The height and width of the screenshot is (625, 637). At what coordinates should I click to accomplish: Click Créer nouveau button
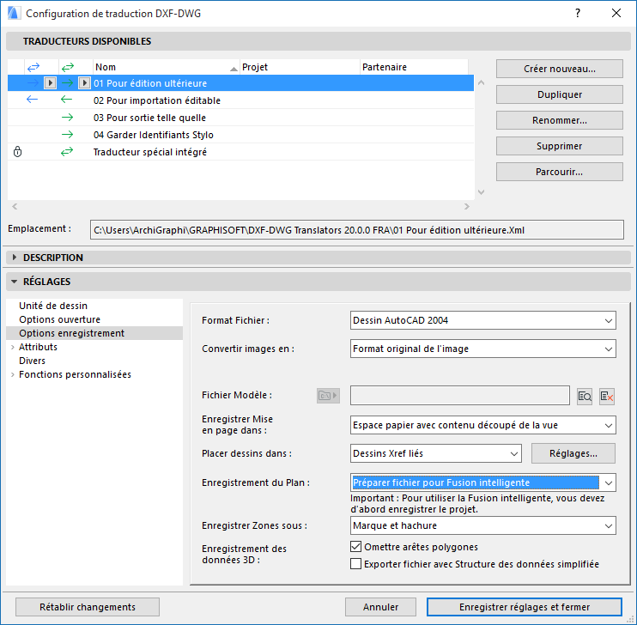(x=560, y=69)
